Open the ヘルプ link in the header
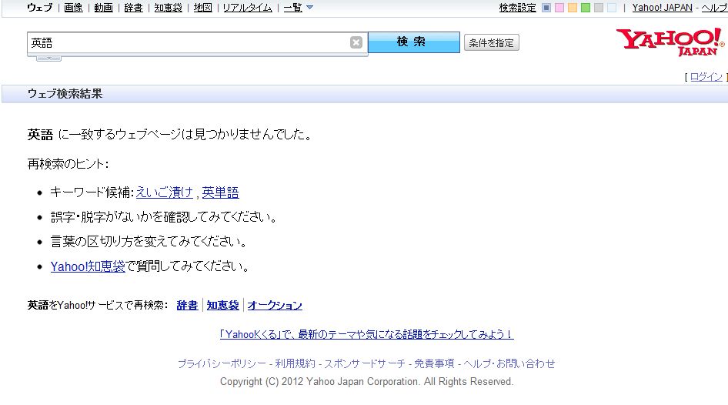This screenshot has height=405, width=728. 715,8
